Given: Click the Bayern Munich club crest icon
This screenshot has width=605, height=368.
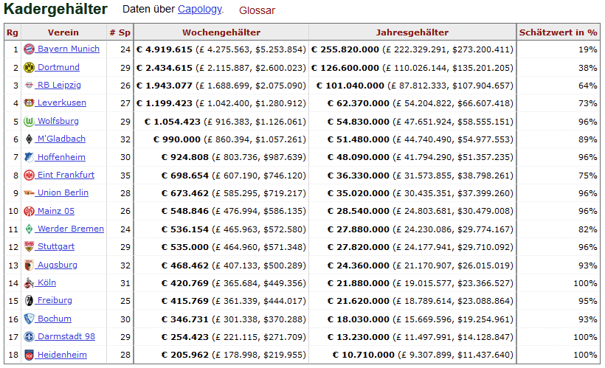Looking at the screenshot, I should pos(29,49).
